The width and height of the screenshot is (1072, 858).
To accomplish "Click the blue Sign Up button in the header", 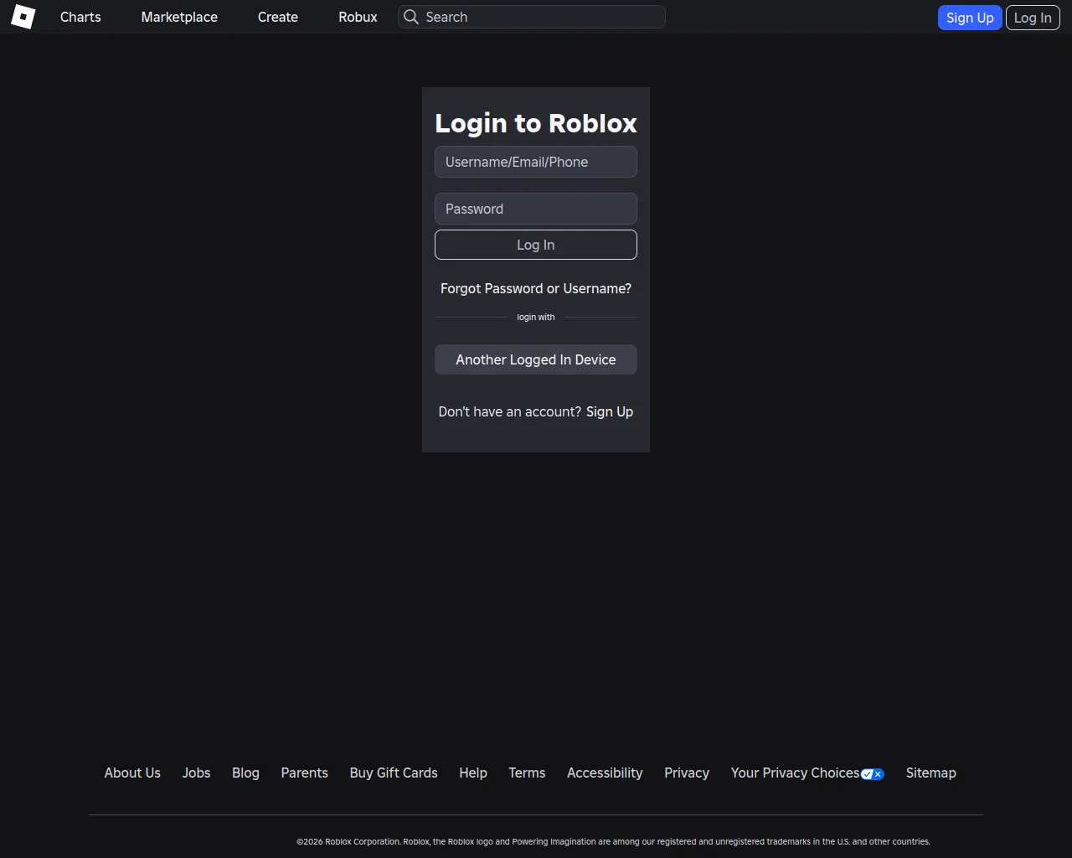I will (970, 18).
